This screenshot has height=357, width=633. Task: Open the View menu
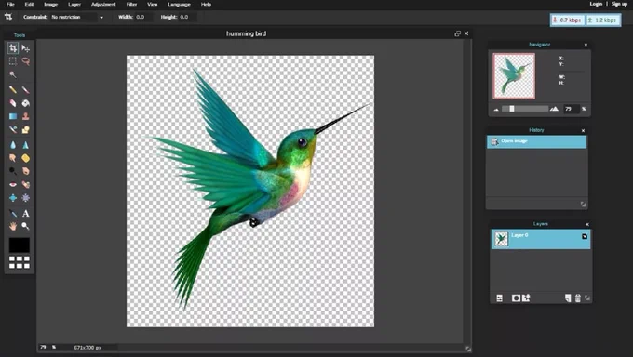[152, 4]
